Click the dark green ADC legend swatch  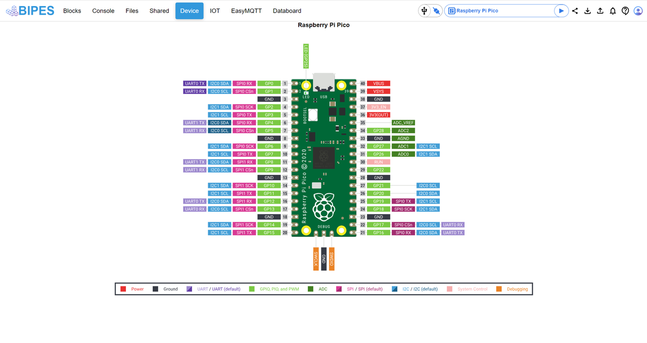[310, 289]
